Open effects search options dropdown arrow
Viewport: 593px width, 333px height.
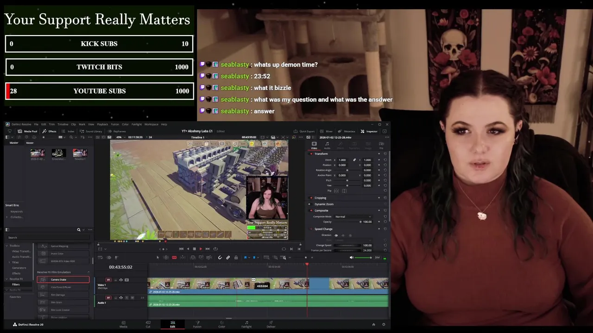(83, 230)
